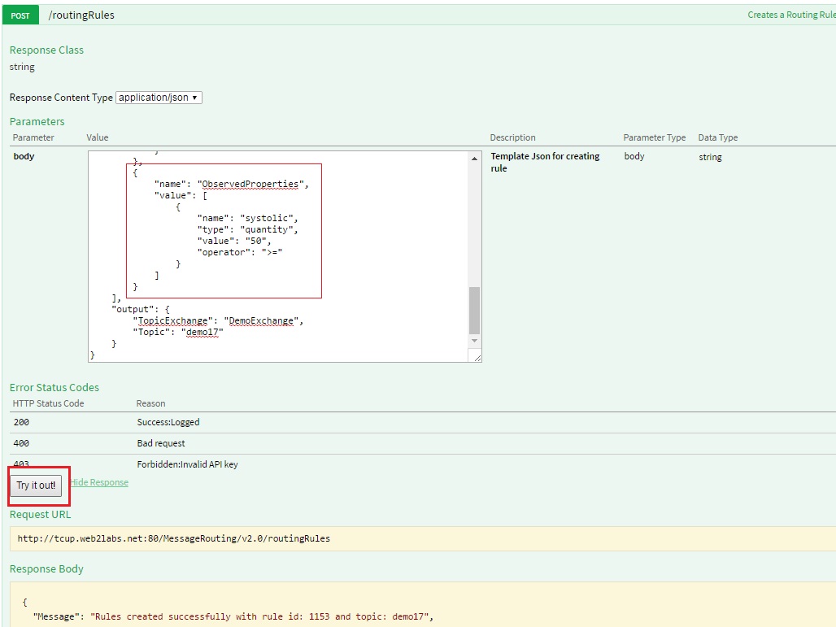This screenshot has height=627, width=836.
Task: Click the Try it out! button
Action: click(37, 485)
